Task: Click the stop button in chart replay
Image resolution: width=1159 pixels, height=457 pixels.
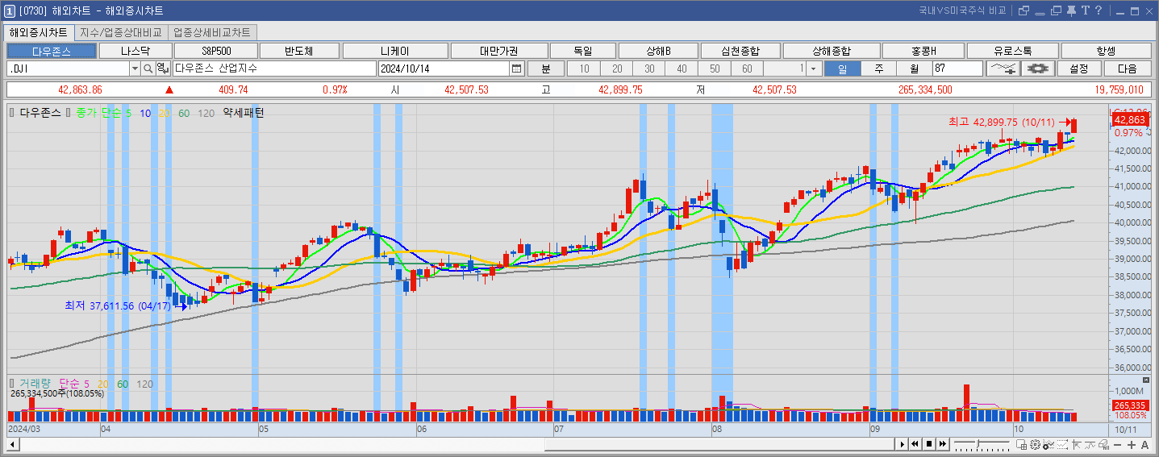Action: coord(929,444)
